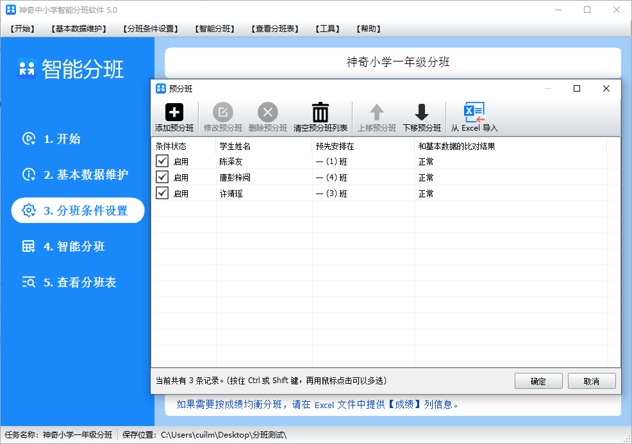This screenshot has width=632, height=444.
Task: Go to sidebar step 1. 开始
Action: click(x=62, y=138)
